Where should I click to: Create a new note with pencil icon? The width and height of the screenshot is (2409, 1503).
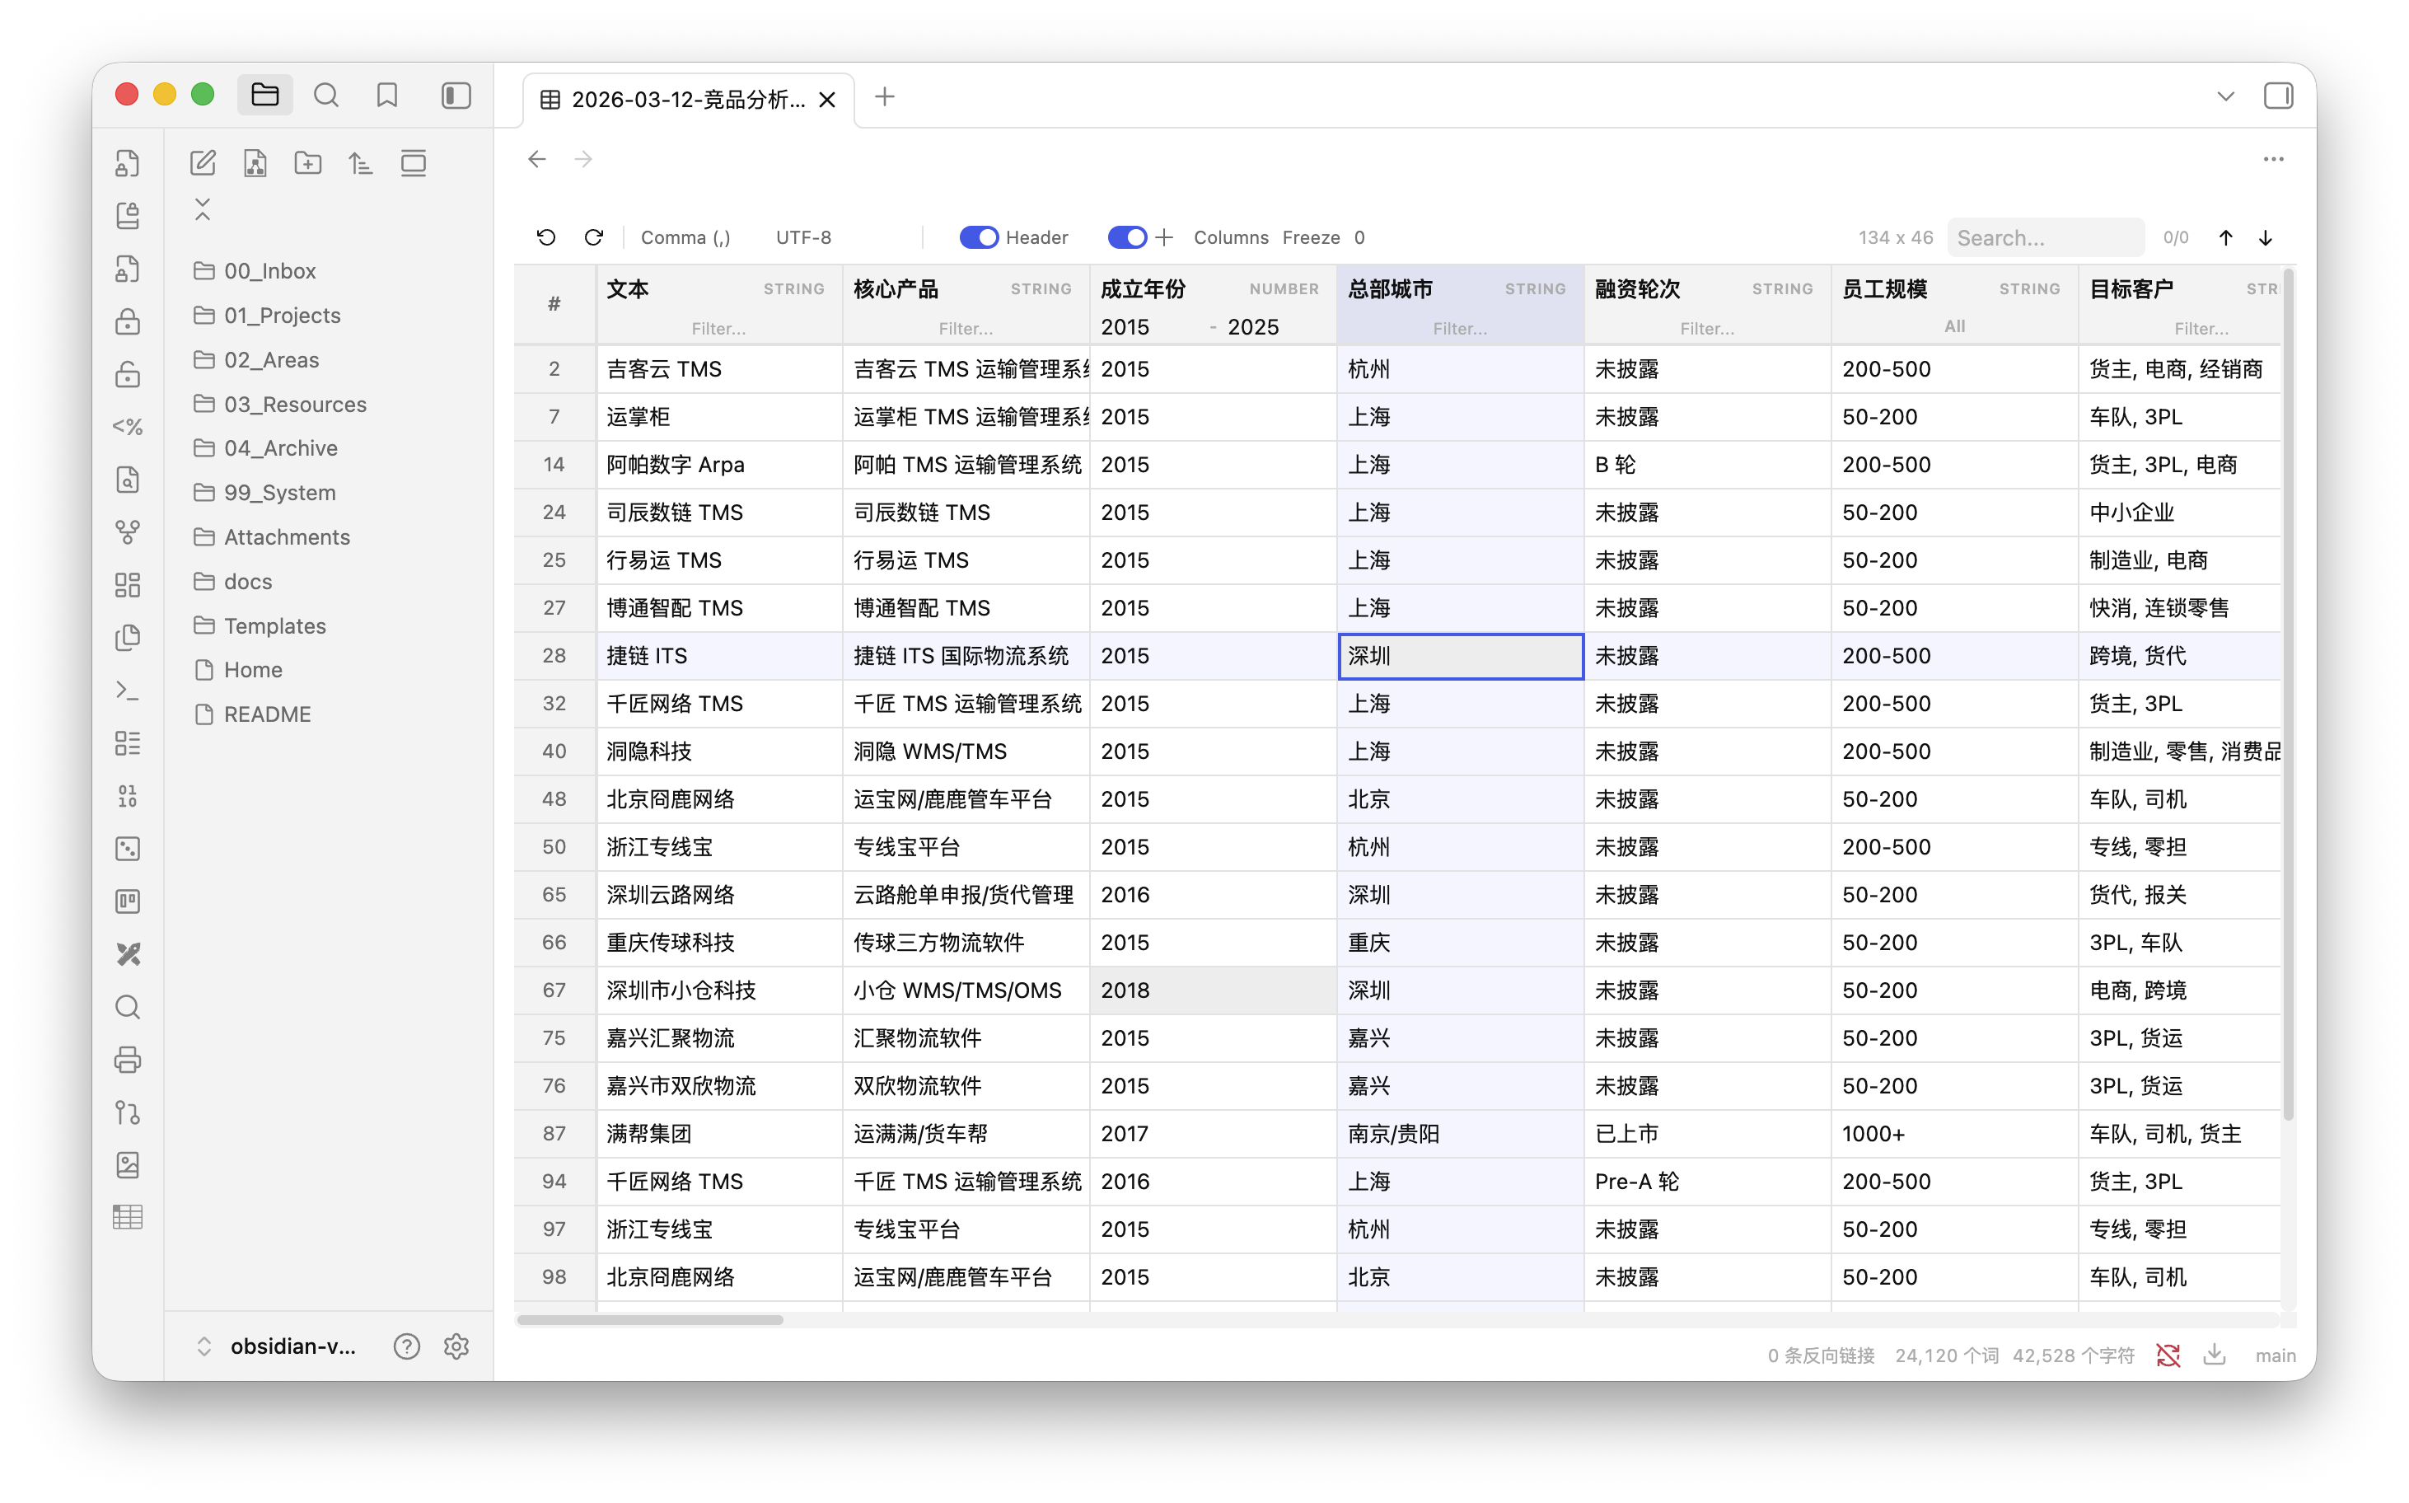click(x=203, y=163)
